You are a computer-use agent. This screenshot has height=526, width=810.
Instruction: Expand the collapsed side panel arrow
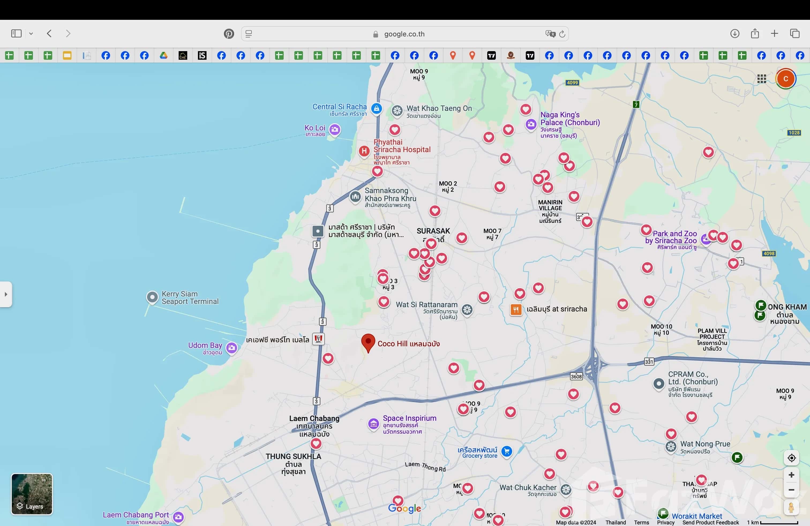coord(6,294)
